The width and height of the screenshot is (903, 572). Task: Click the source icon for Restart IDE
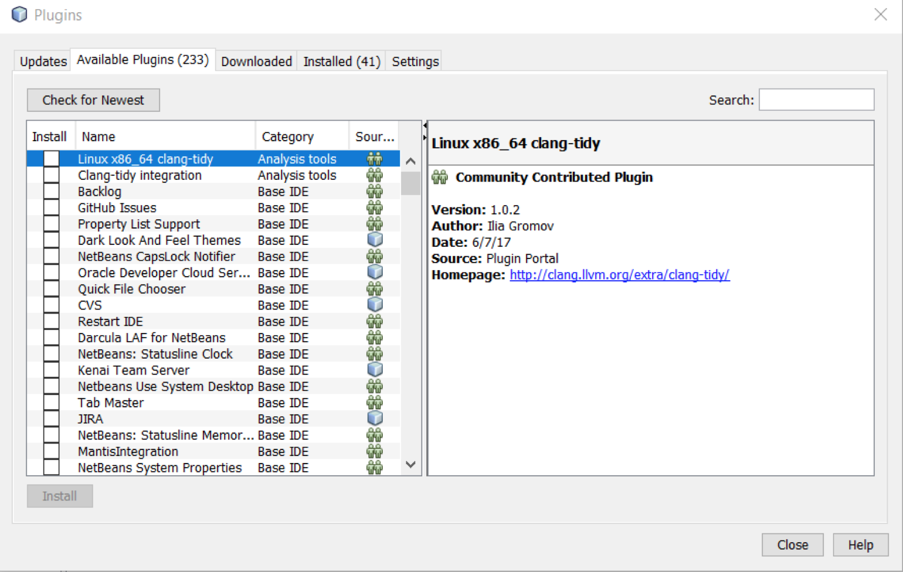[x=375, y=322]
